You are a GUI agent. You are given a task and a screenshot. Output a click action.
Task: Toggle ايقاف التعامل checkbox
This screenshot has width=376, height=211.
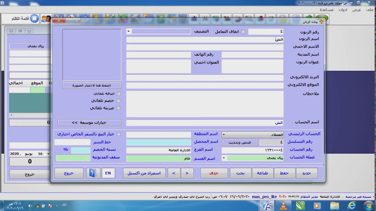243,32
